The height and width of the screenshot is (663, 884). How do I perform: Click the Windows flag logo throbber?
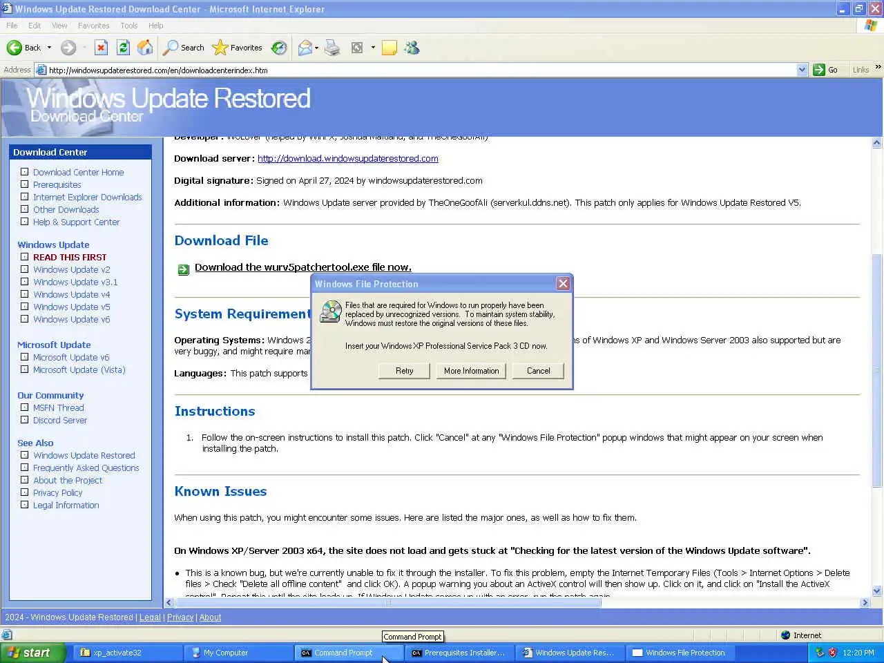click(x=871, y=26)
